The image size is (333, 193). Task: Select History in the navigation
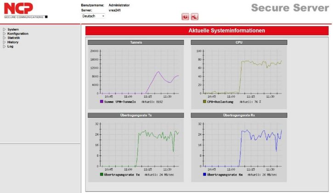click(x=13, y=42)
